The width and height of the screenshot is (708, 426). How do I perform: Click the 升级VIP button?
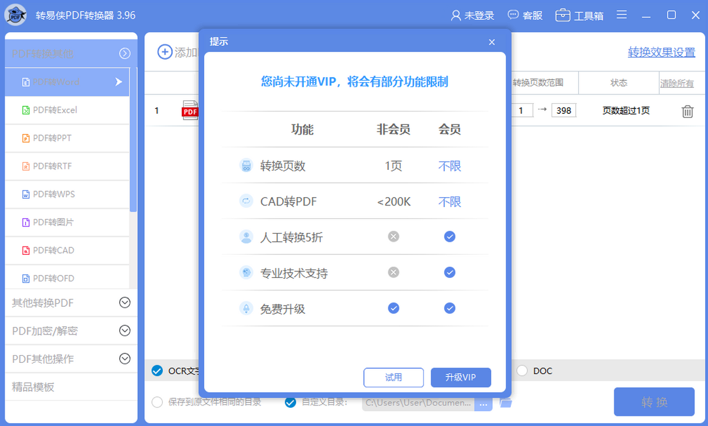coord(461,377)
